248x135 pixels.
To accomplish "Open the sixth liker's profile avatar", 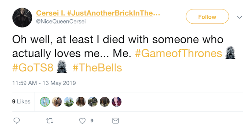I will click(105, 102).
